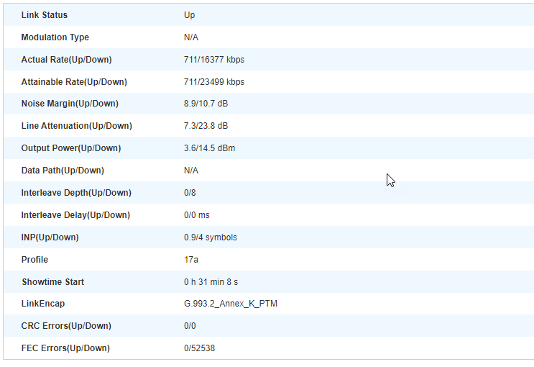This screenshot has height=367, width=534.
Task: Select the value 0 h 31 min 8 s
Action: [211, 282]
